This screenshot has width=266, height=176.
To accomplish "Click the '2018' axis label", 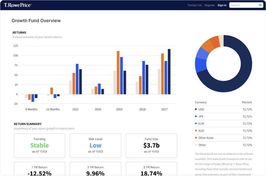I will tap(143, 110).
